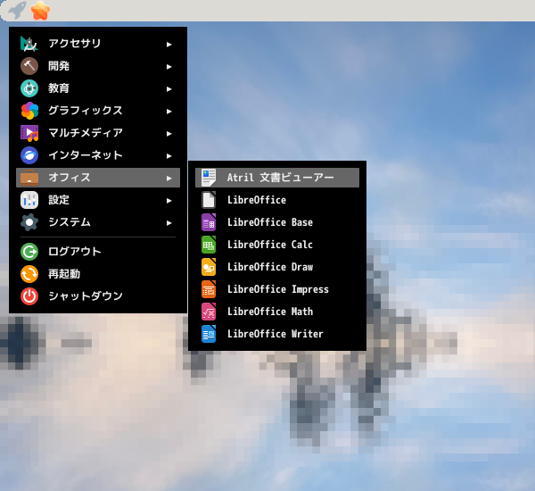Expand the アクセサリ submenu arrow
535x491 pixels.
169,45
